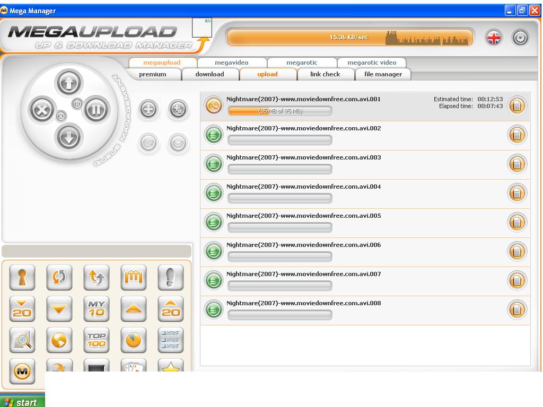Open the file manager tab
Screen dimensions: 543x407
tap(383, 74)
